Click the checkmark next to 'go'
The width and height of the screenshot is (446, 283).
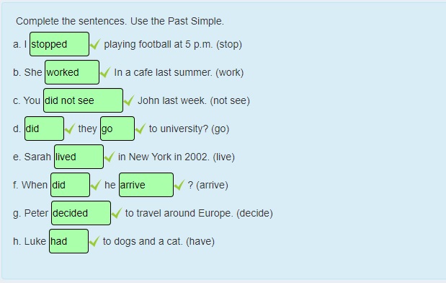[141, 129]
